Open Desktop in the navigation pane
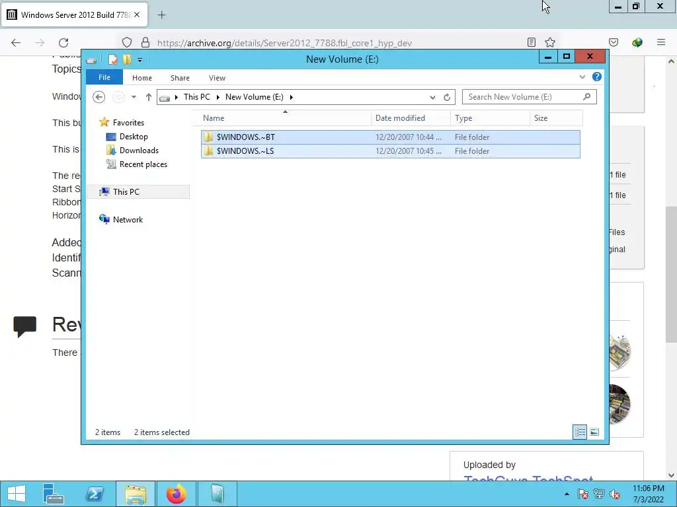The image size is (677, 507). 134,137
